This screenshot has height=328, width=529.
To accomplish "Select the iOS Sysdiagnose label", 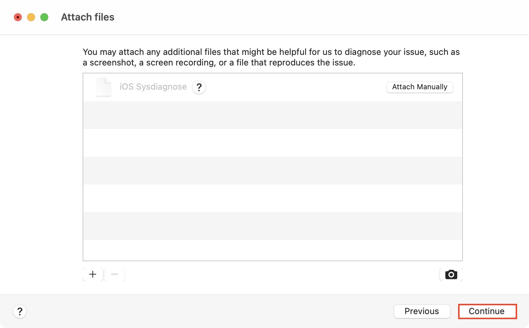I will (153, 87).
